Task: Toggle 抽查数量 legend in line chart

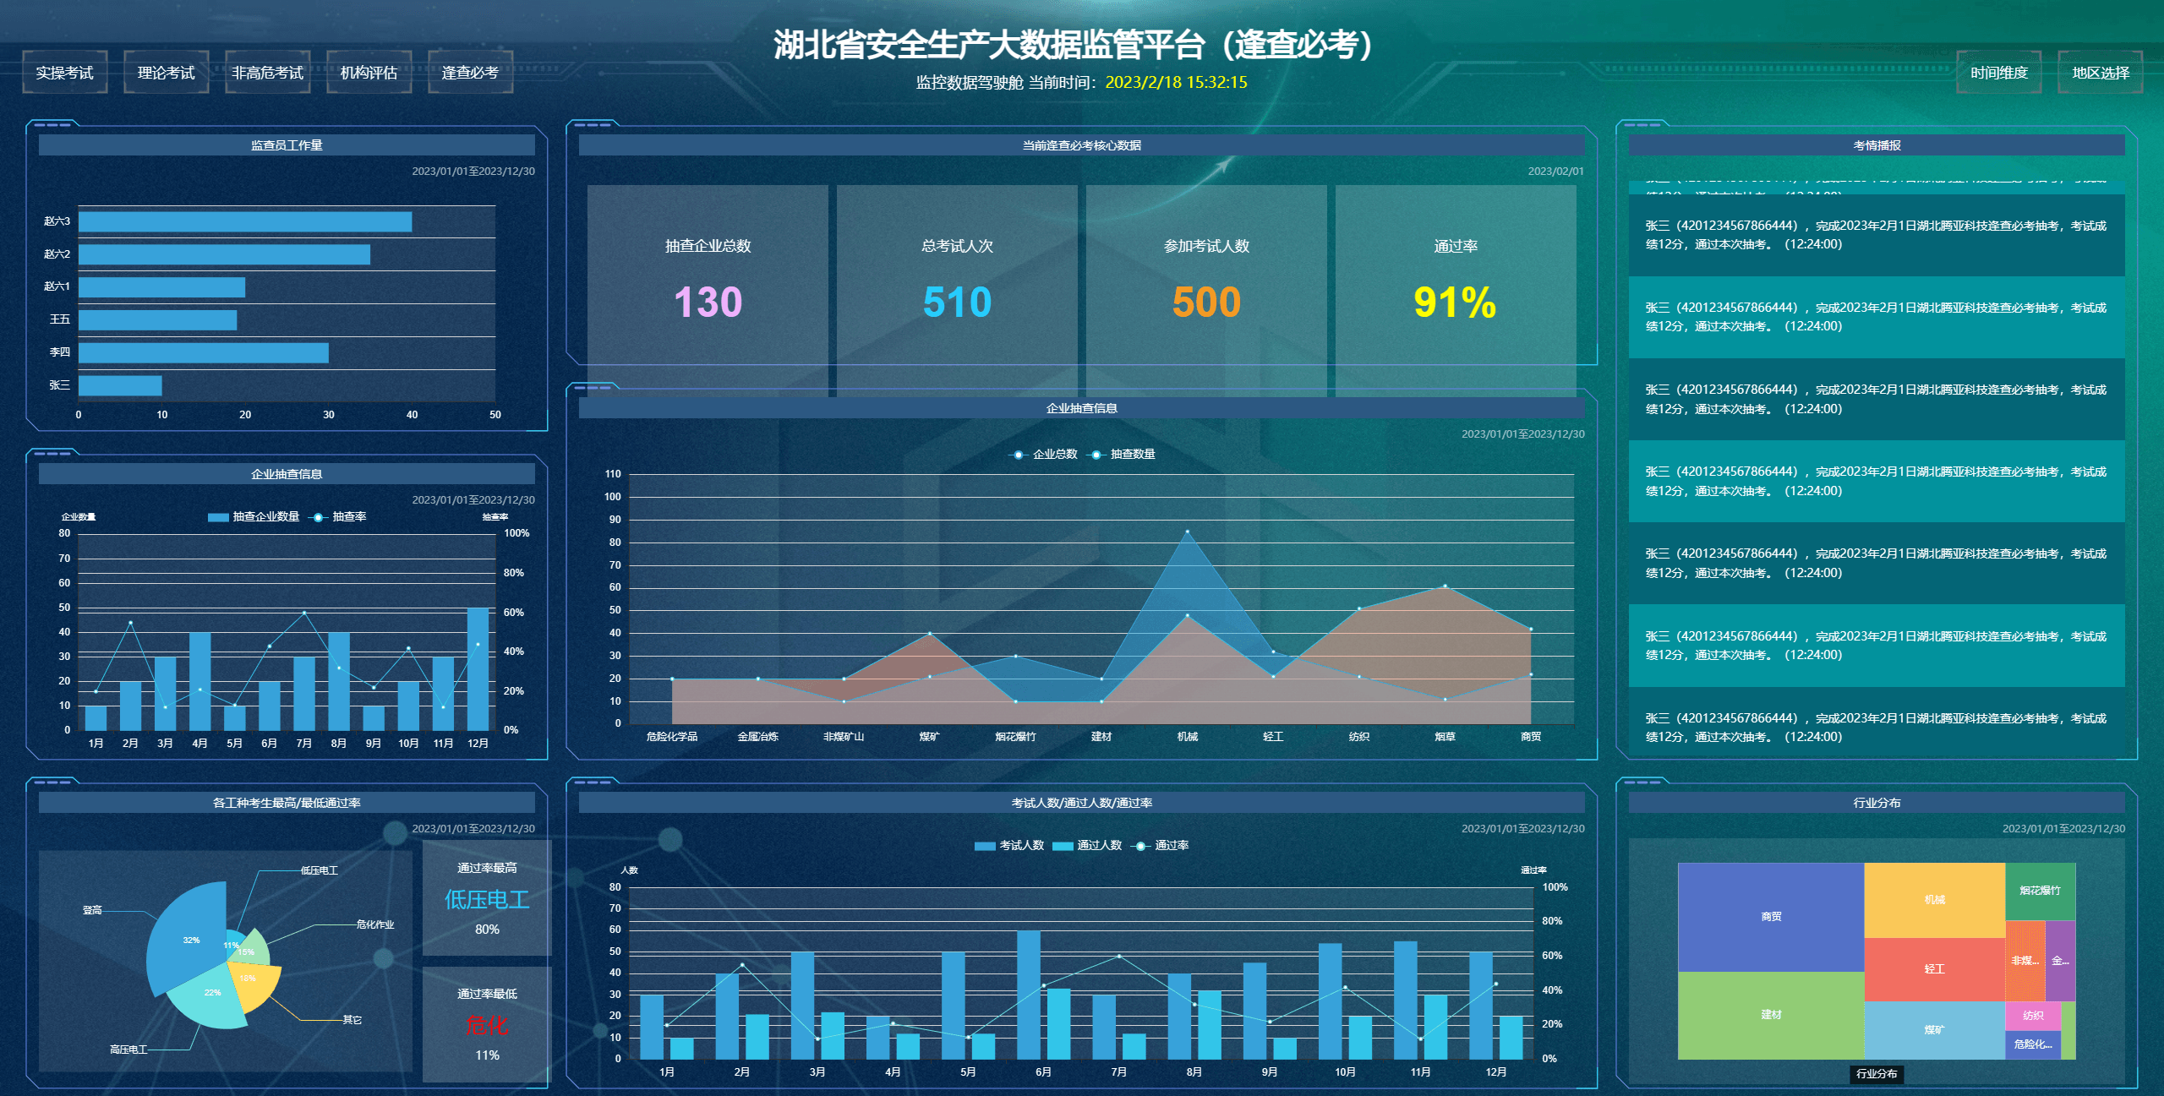Action: click(1121, 455)
